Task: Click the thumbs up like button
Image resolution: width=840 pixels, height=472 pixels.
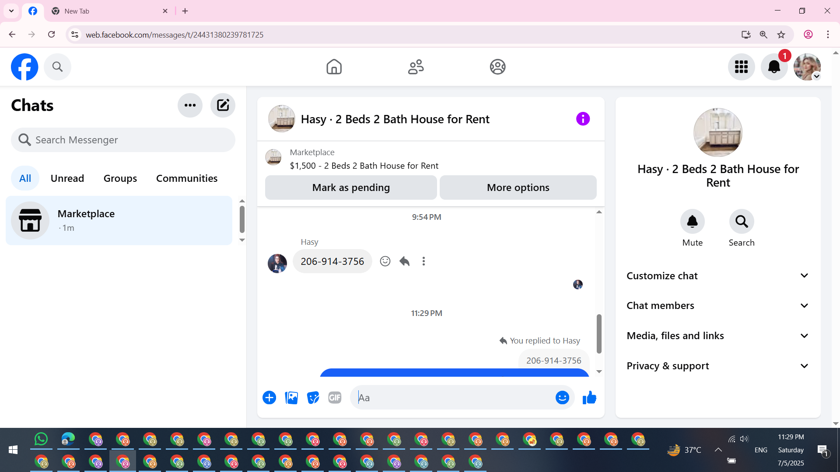Action: (x=589, y=398)
